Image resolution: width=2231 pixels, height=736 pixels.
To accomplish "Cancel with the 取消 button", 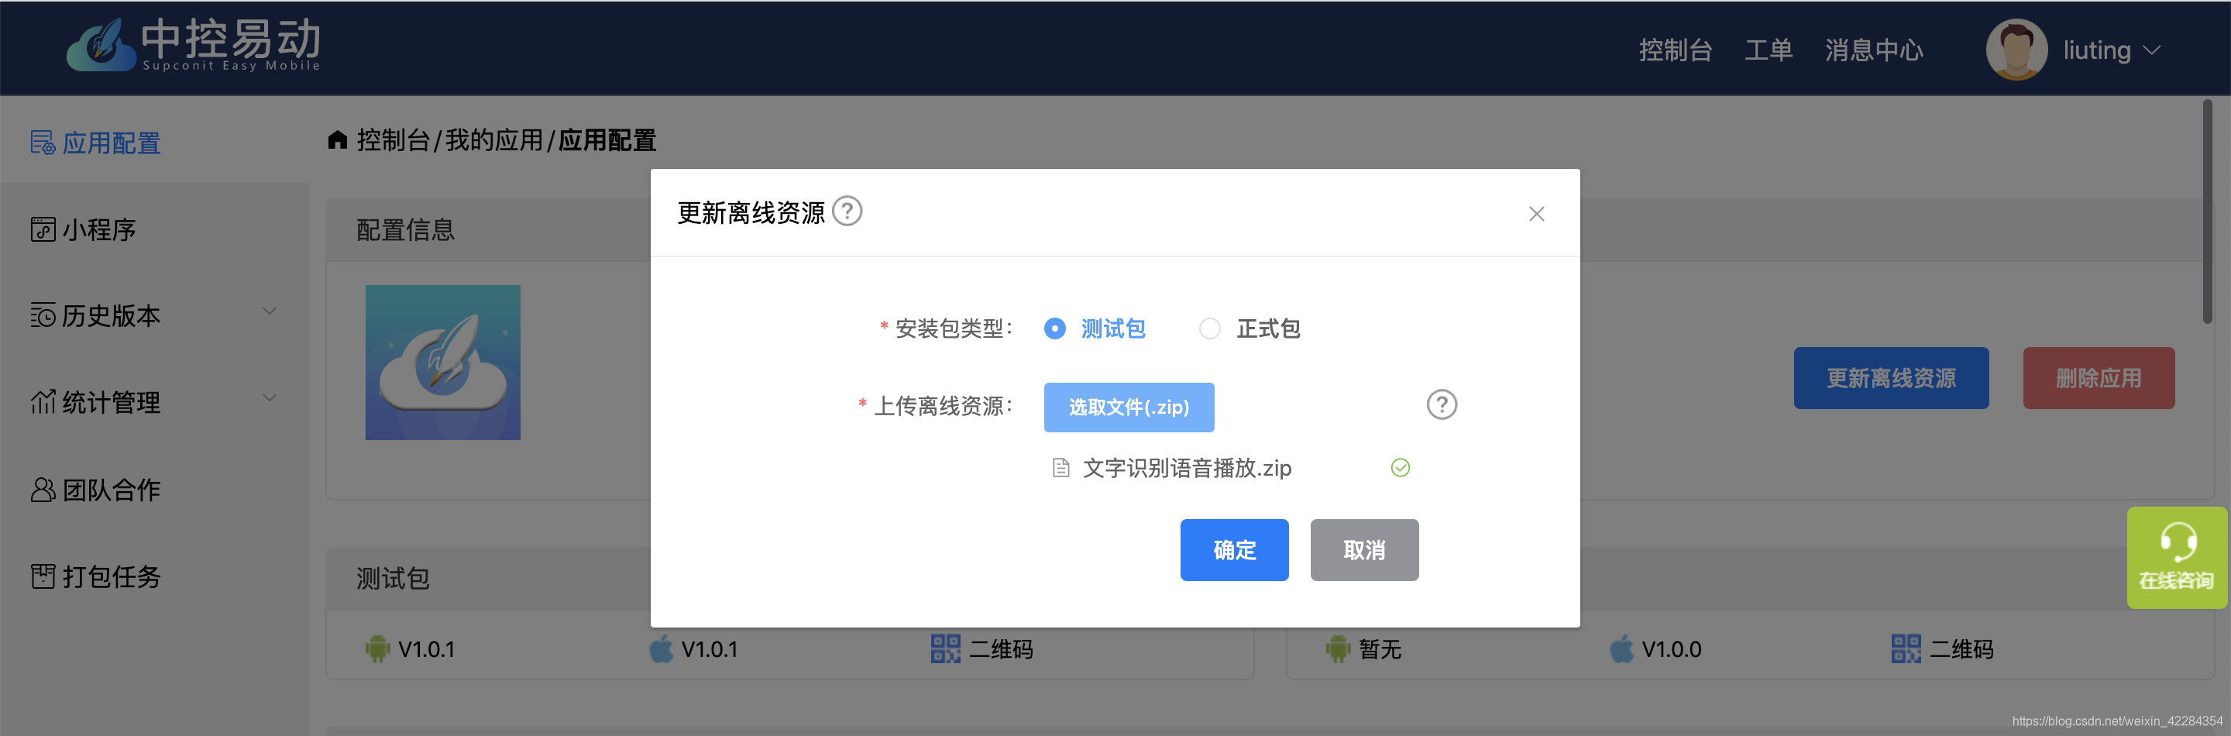I will 1363,550.
